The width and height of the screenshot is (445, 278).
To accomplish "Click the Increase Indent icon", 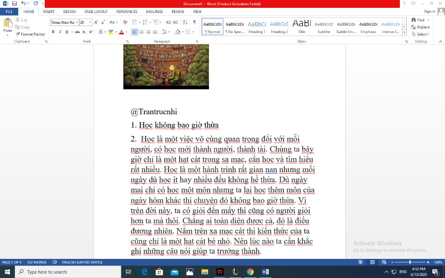I will (176, 23).
